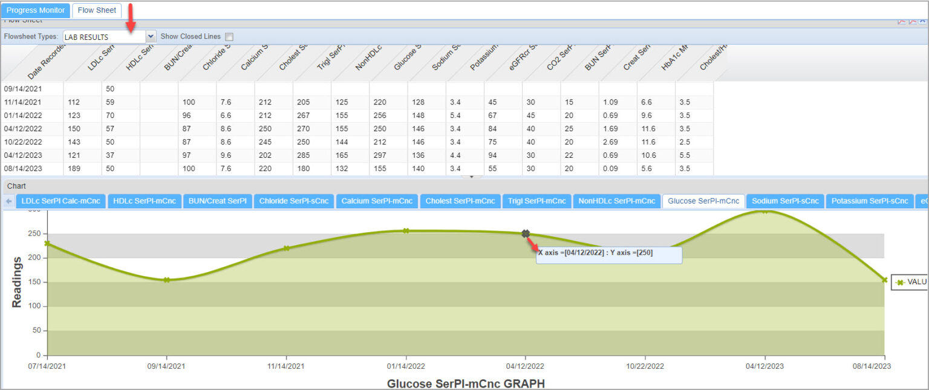Click the Potassium SerPl-sCnc series button

(x=869, y=200)
